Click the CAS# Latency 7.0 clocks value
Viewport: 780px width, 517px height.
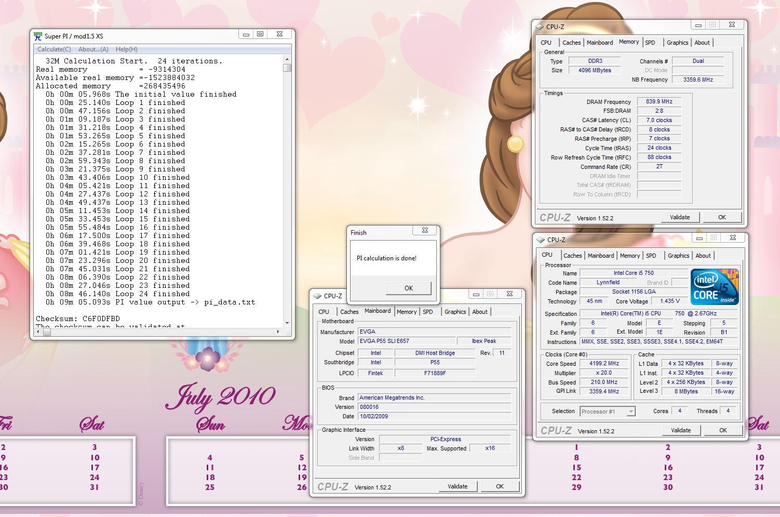pyautogui.click(x=659, y=120)
